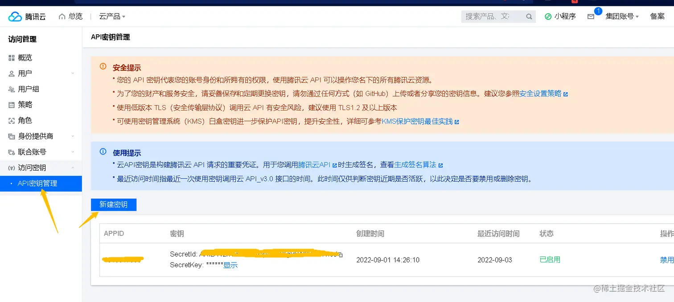Screen dimensions: 674x302
Task: Show the hidden SecretKey via 显示 link
Action: coord(231,265)
